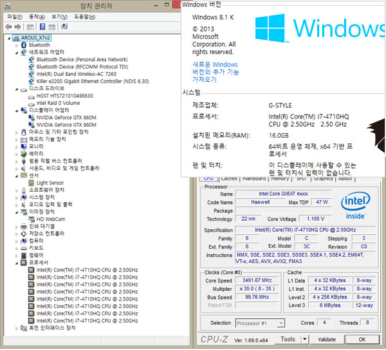Open the 동작(A) menu
Viewport: 386px width, 350px height.
pyautogui.click(x=37, y=17)
